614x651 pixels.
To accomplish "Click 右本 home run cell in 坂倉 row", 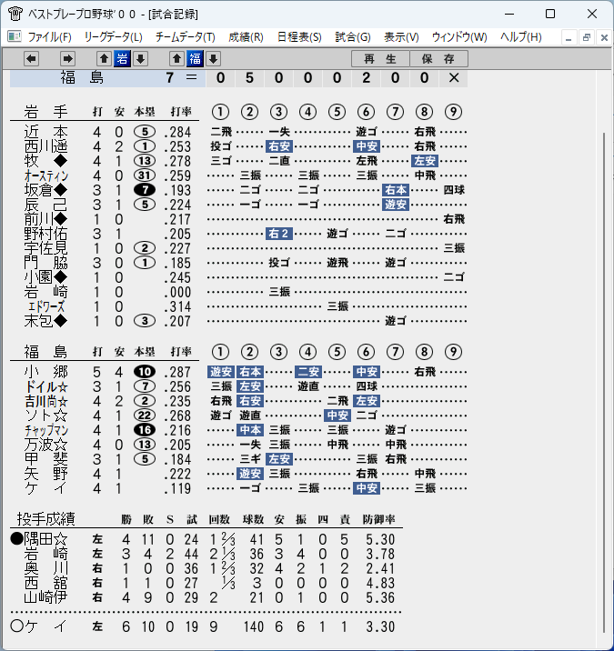I will coord(395,190).
